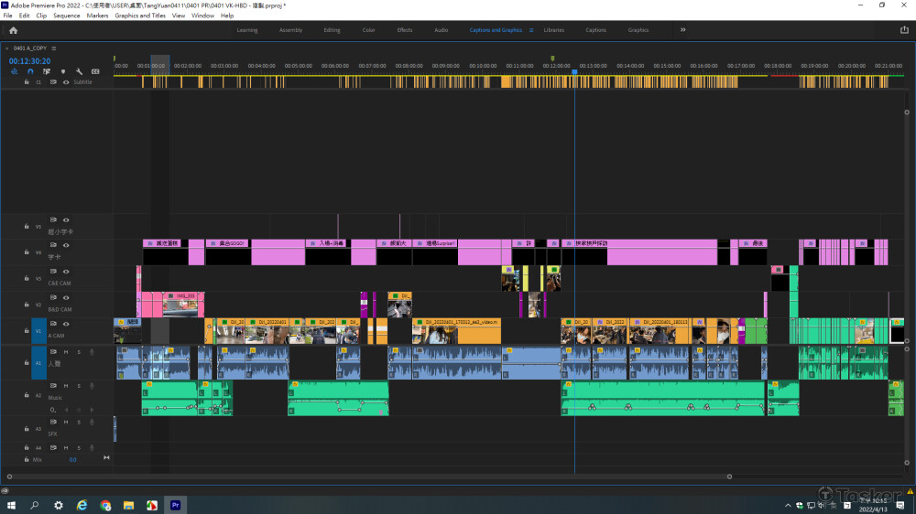Toggle Linked Selection icon in timeline

tap(47, 71)
